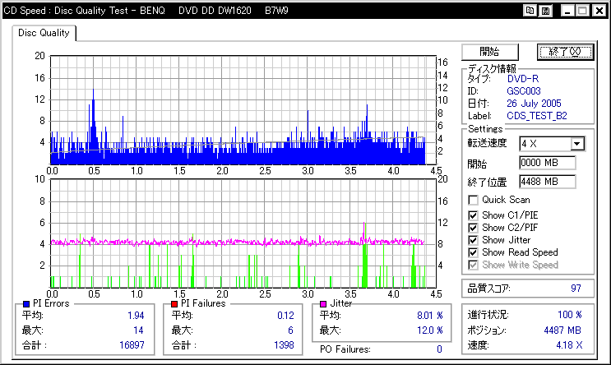Click the disc ID GSC003

coord(524,91)
